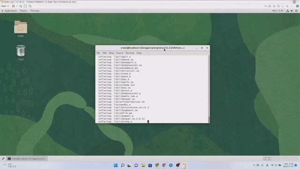Screen dimensions: 300x169
Task: Click the input language indicator A in tray
Action: 267,165
